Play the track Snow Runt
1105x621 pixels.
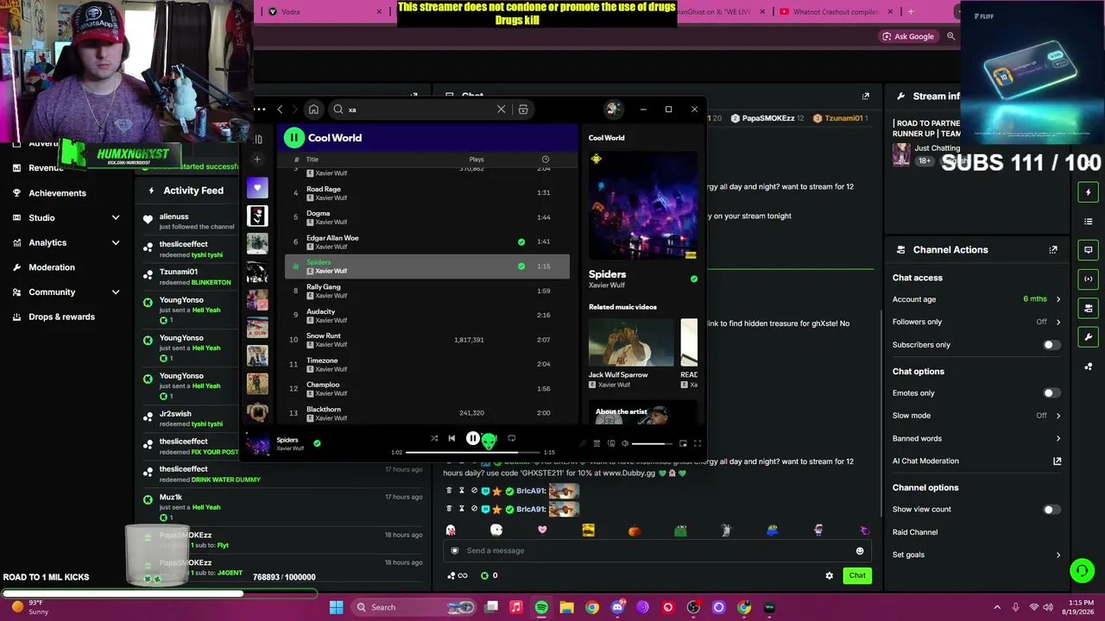[x=427, y=340]
